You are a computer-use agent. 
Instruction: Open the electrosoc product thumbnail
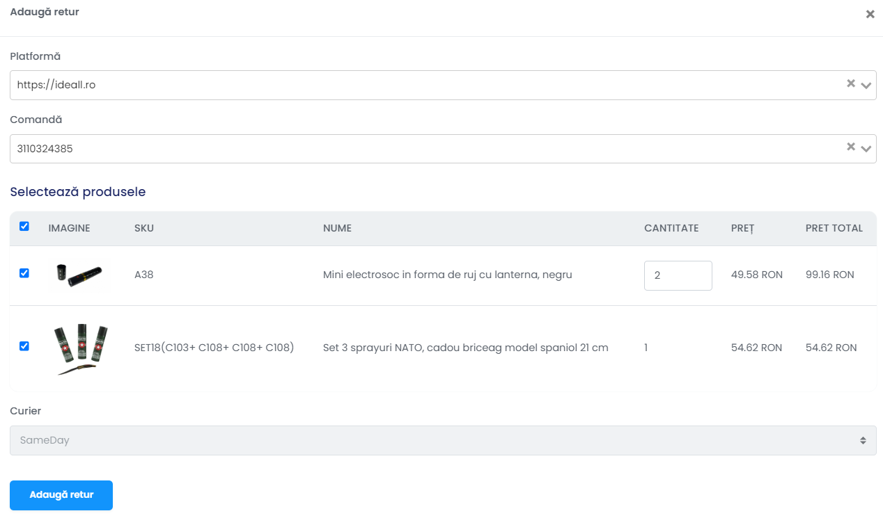tap(80, 274)
